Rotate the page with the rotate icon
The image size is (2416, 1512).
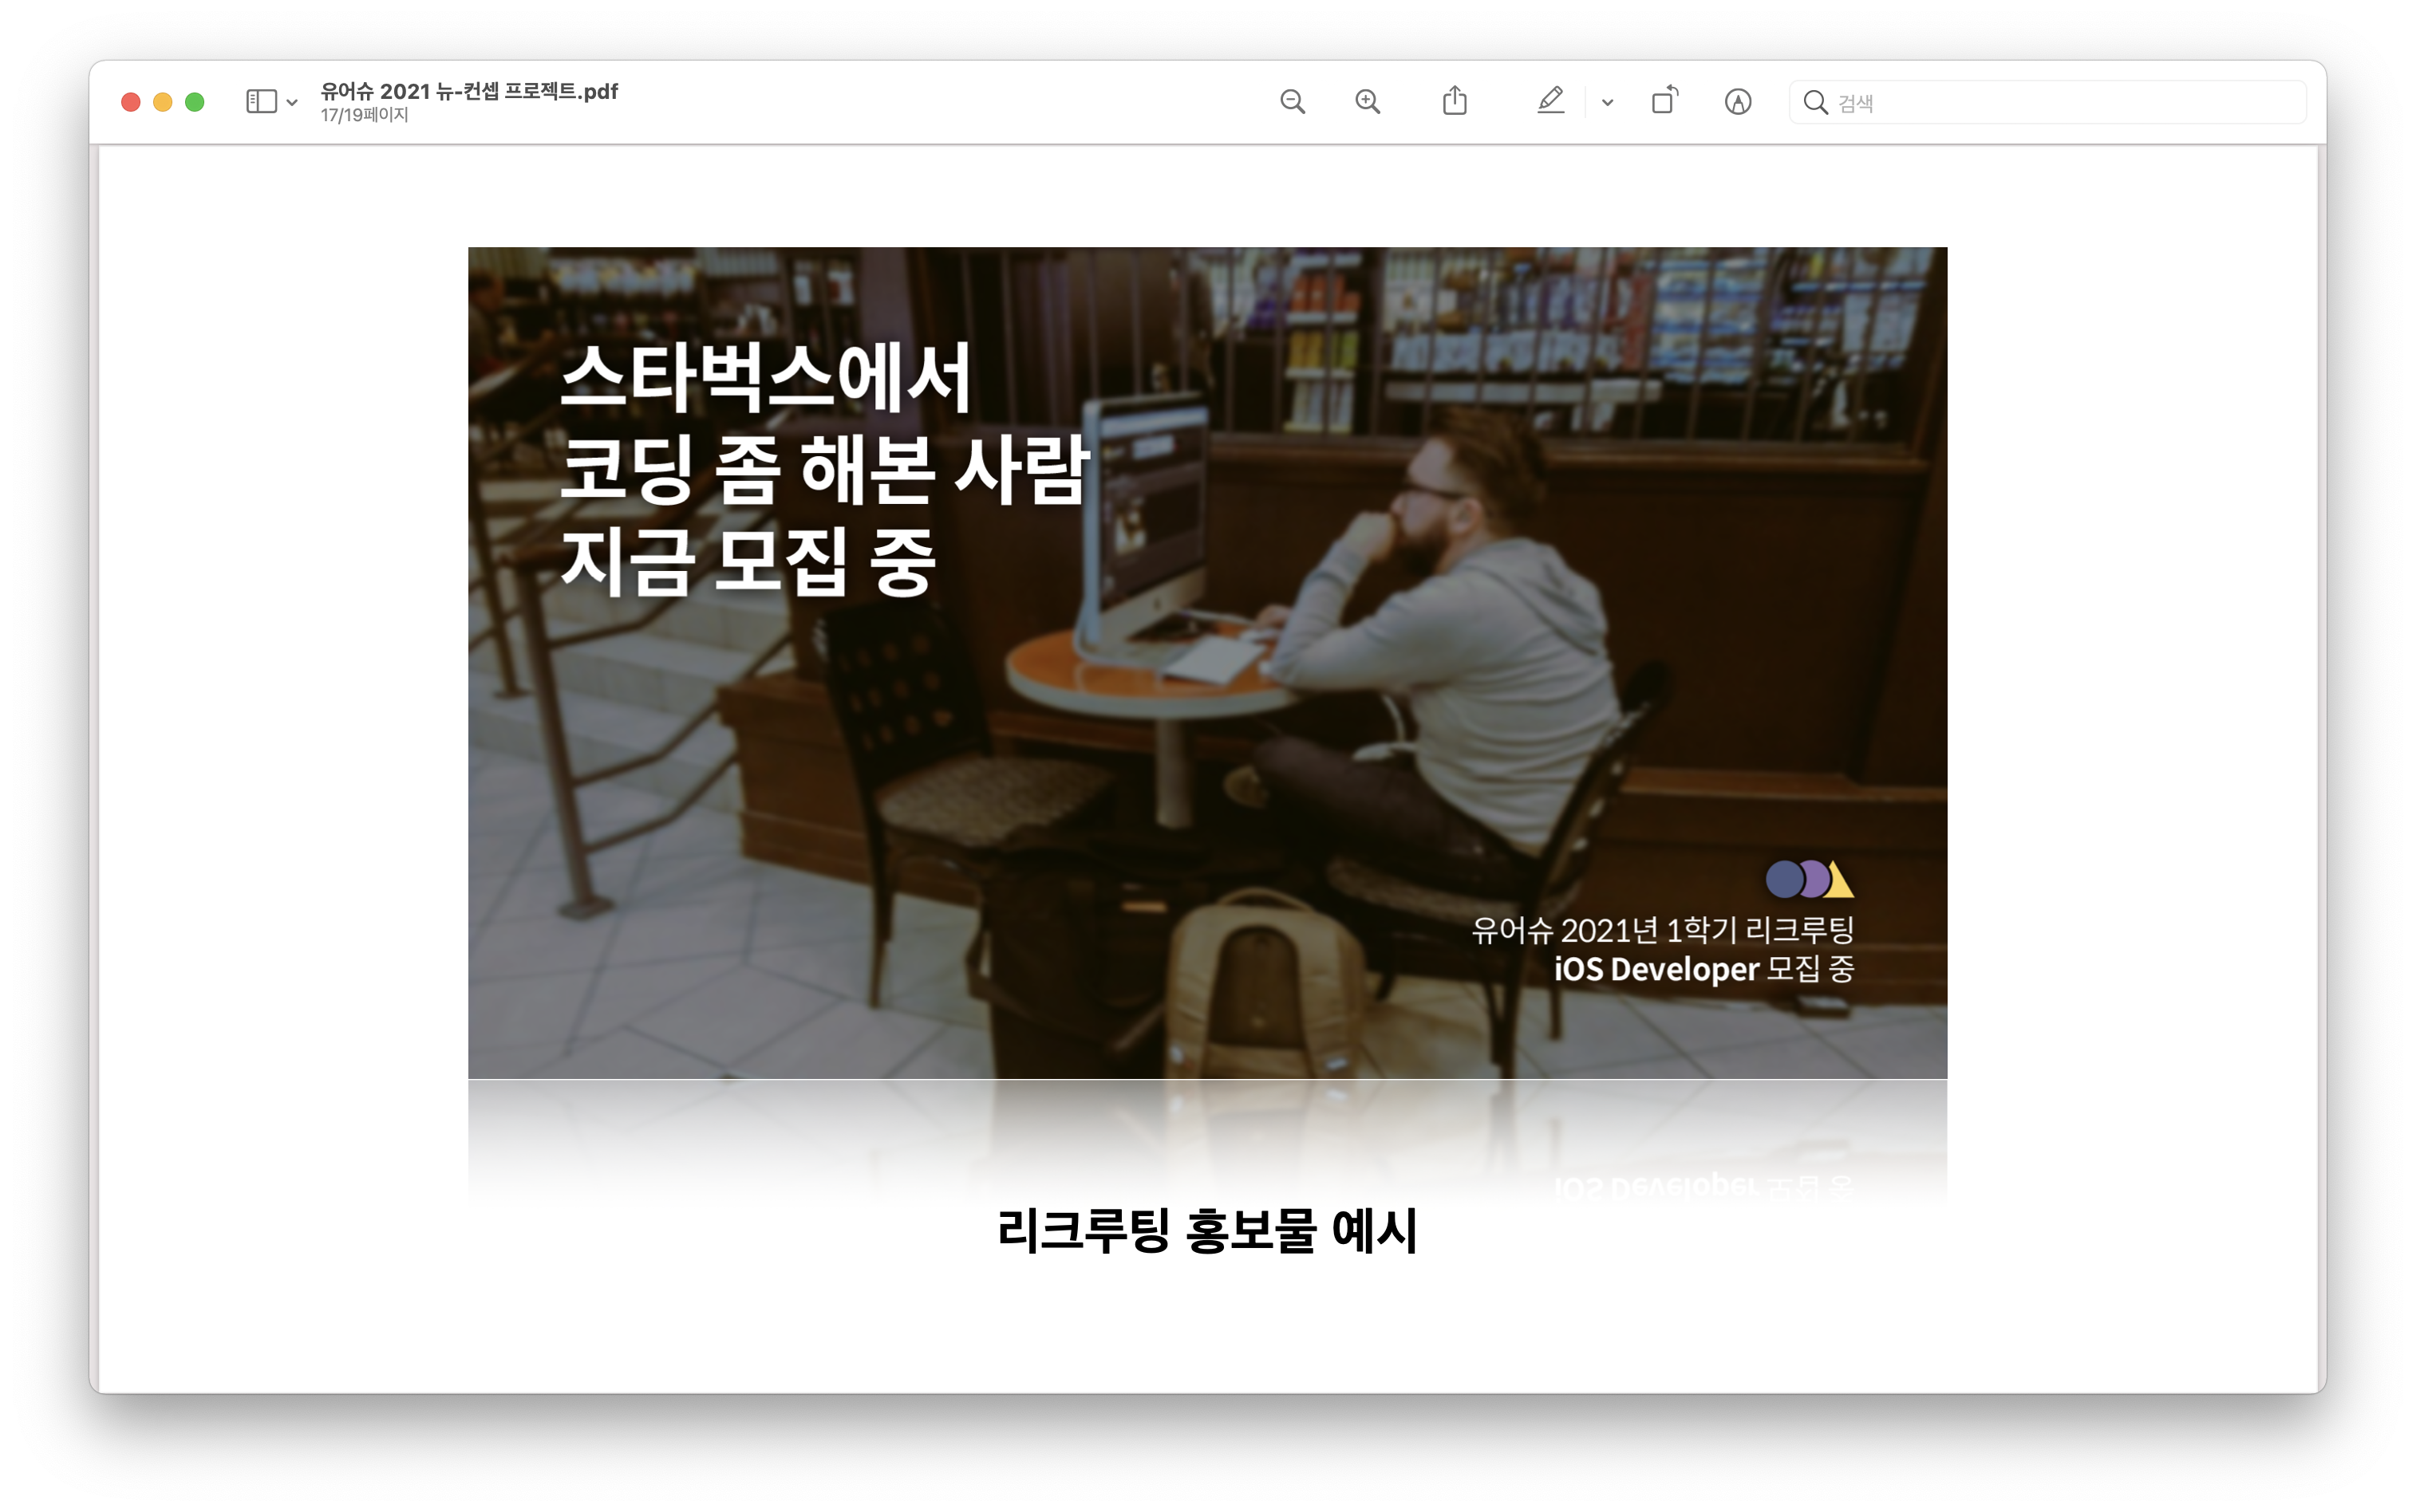coord(1664,101)
